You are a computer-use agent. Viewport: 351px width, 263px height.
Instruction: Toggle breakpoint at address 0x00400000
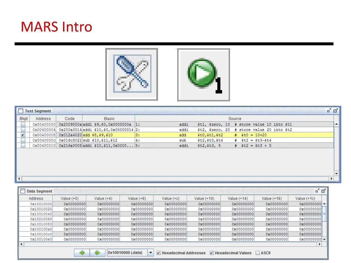pyautogui.click(x=23, y=124)
